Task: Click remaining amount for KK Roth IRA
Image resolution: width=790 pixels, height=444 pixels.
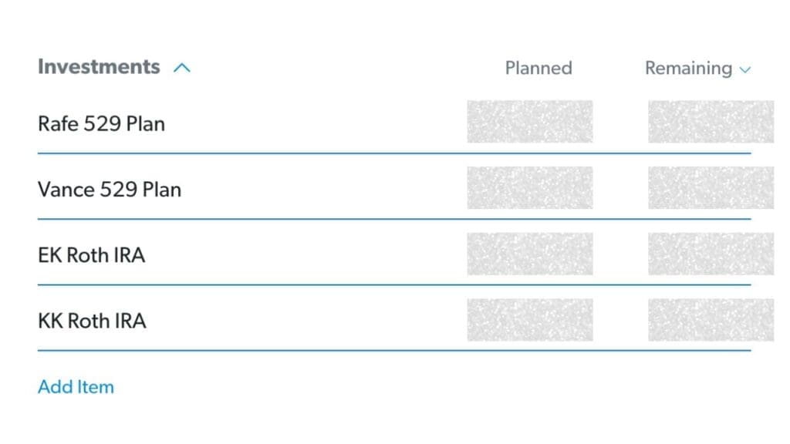Action: pyautogui.click(x=711, y=320)
